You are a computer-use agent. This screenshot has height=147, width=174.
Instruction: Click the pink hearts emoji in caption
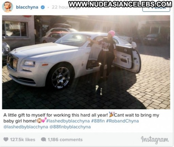pos(44,120)
